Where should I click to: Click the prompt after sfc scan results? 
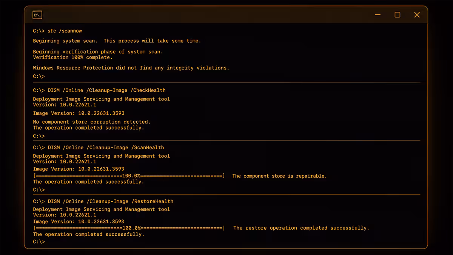[39, 76]
